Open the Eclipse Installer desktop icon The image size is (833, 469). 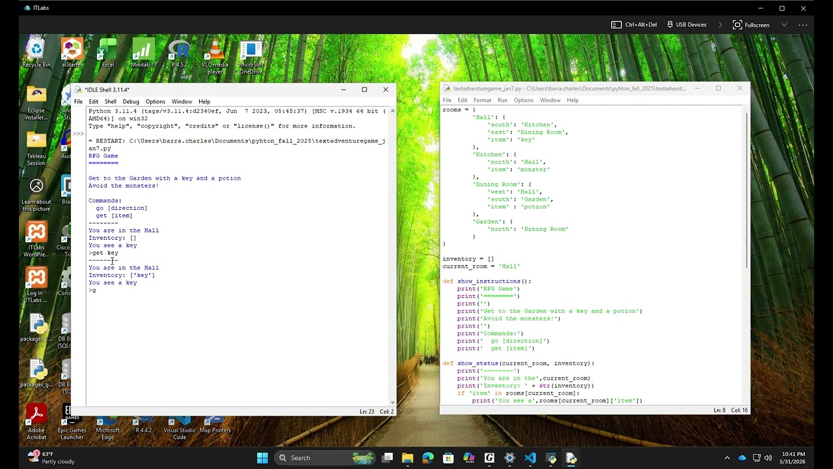(x=36, y=104)
